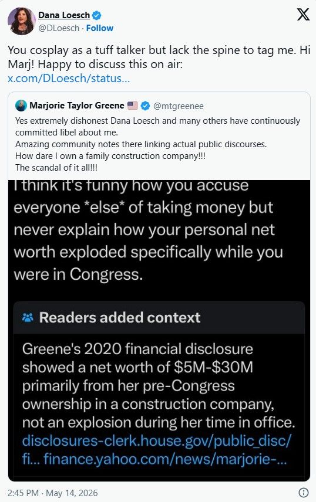
Task: Click the verified badge next to Marjorie Taylor Greene
Action: point(145,106)
